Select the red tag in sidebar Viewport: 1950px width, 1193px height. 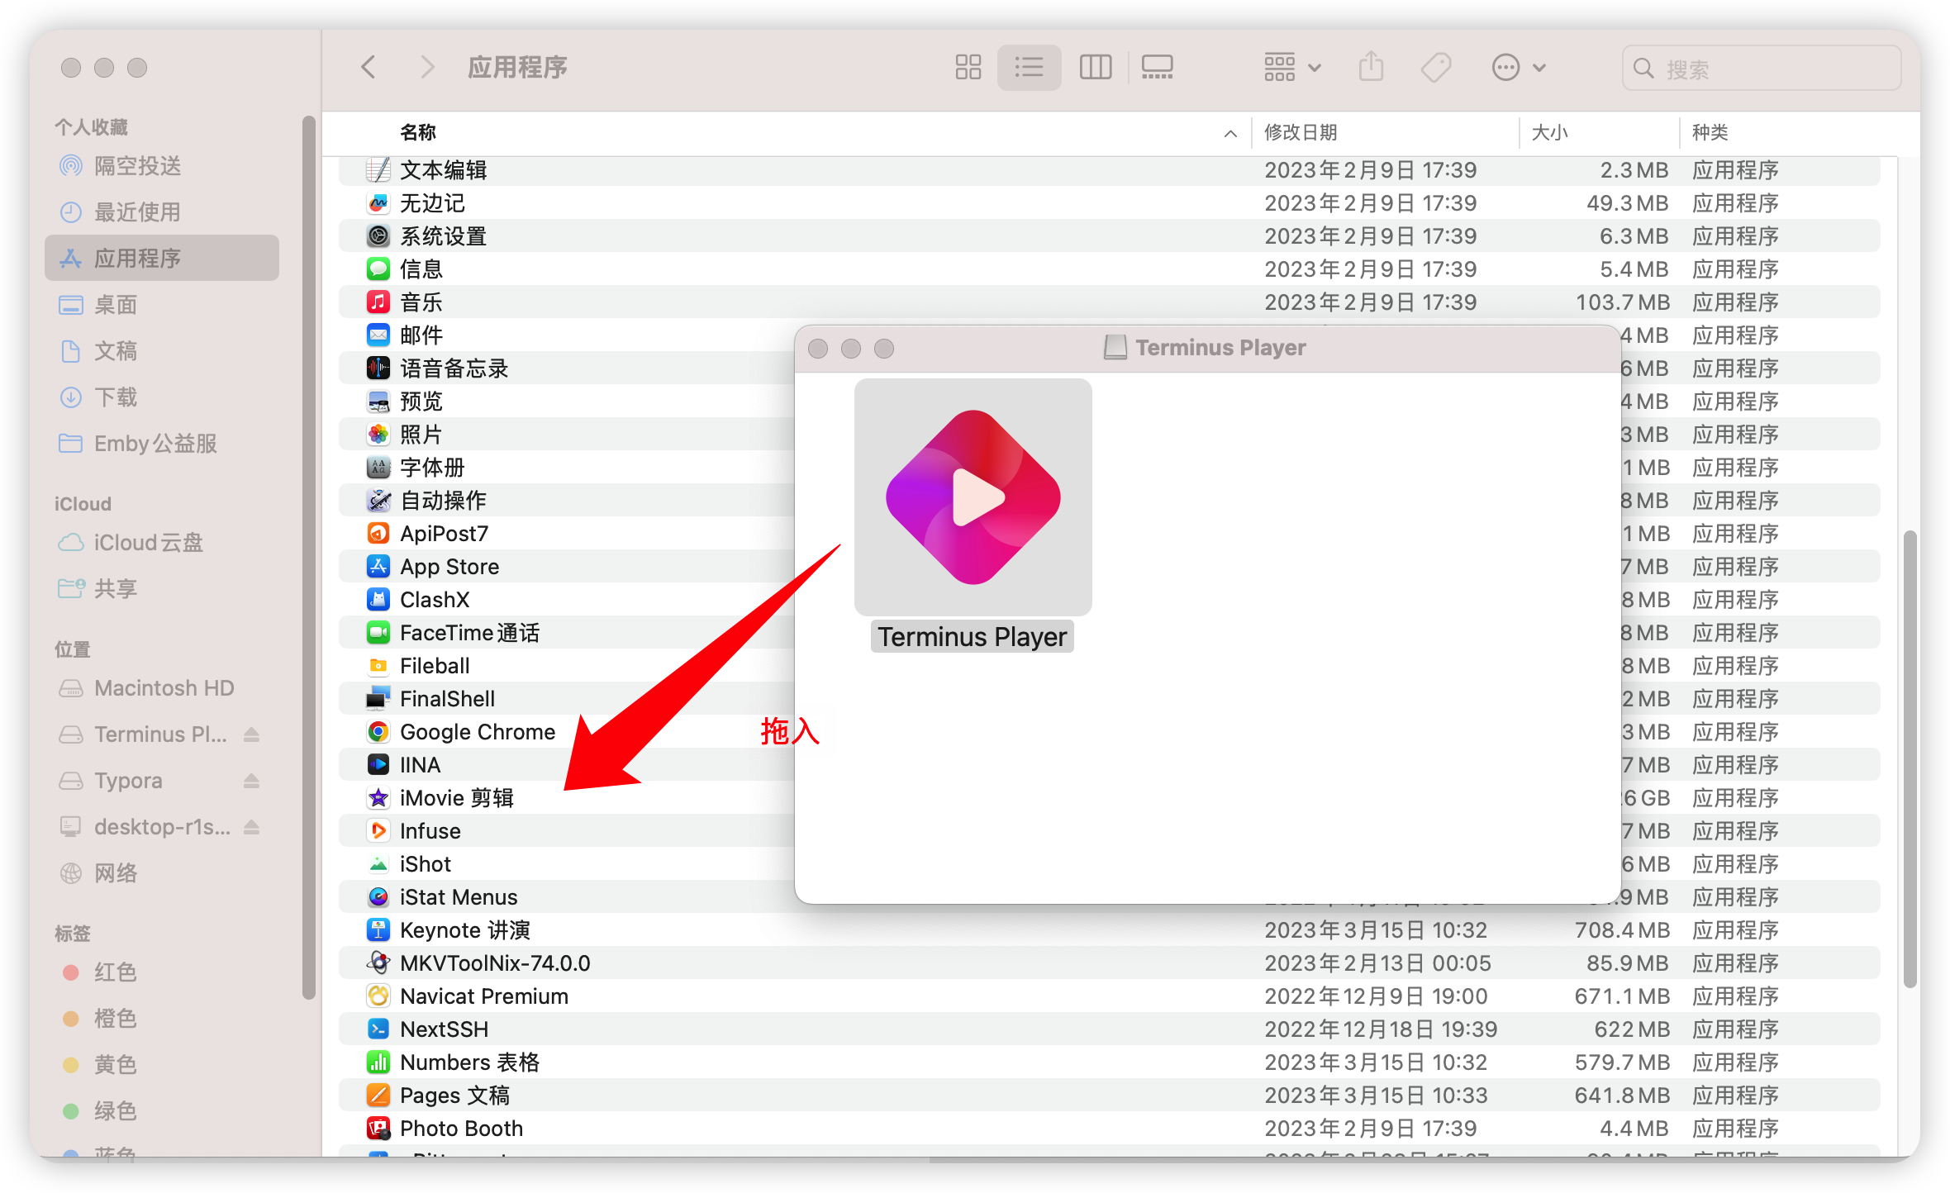[114, 972]
